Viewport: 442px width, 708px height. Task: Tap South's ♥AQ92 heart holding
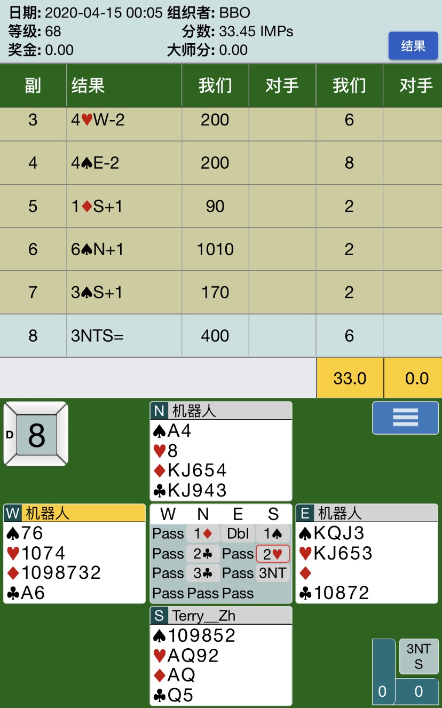click(186, 656)
